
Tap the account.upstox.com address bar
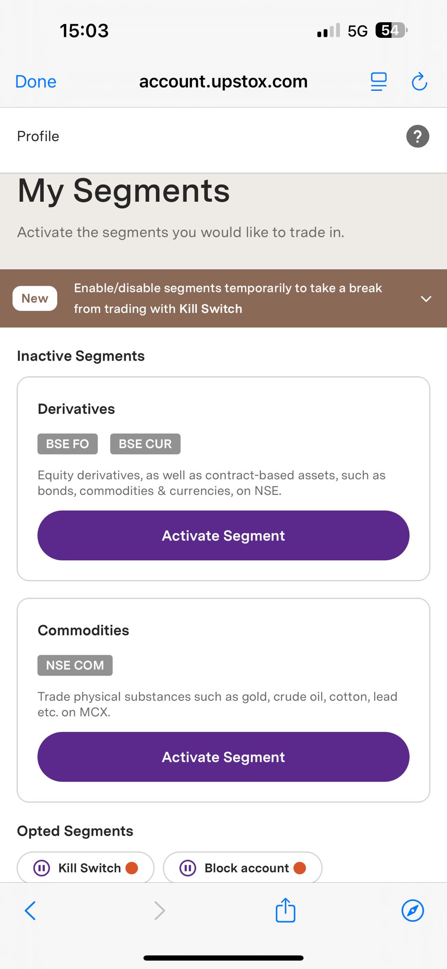pyautogui.click(x=223, y=82)
